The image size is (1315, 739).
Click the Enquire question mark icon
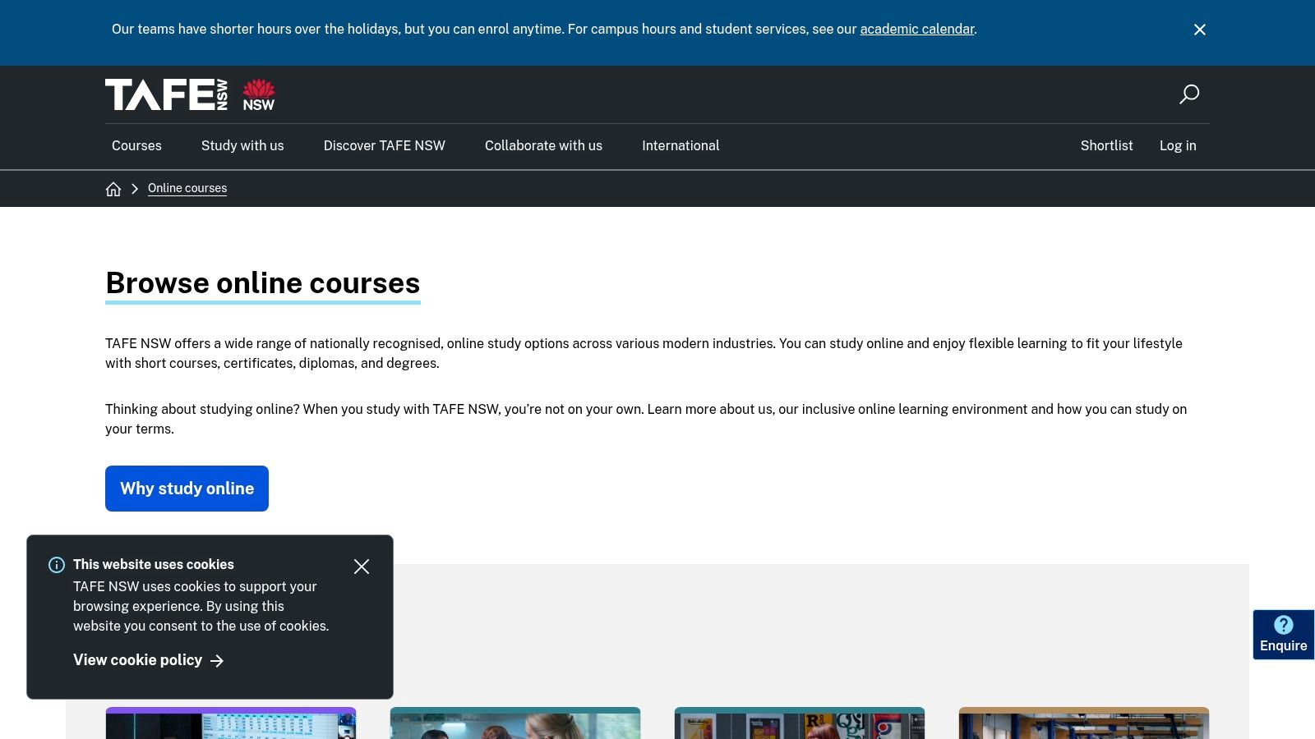pyautogui.click(x=1283, y=625)
